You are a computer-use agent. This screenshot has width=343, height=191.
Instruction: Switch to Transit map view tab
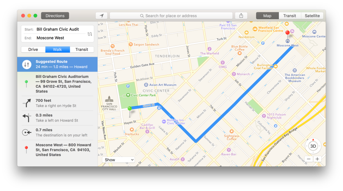(290, 16)
